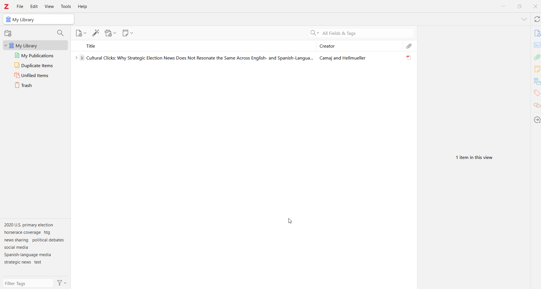
Task: Minimize the Zotero window
Action: [503, 6]
